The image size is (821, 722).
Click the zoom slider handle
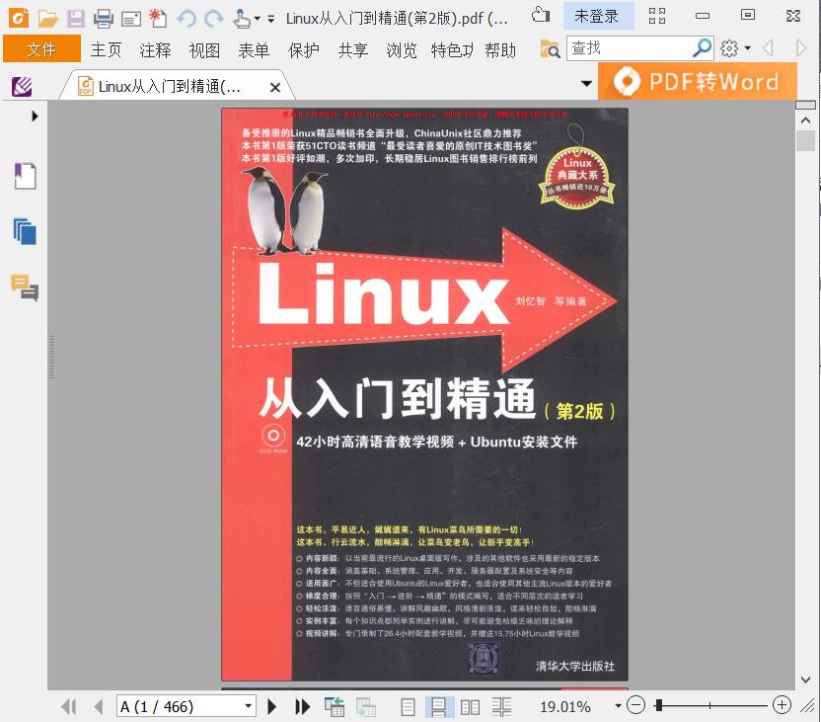[659, 705]
